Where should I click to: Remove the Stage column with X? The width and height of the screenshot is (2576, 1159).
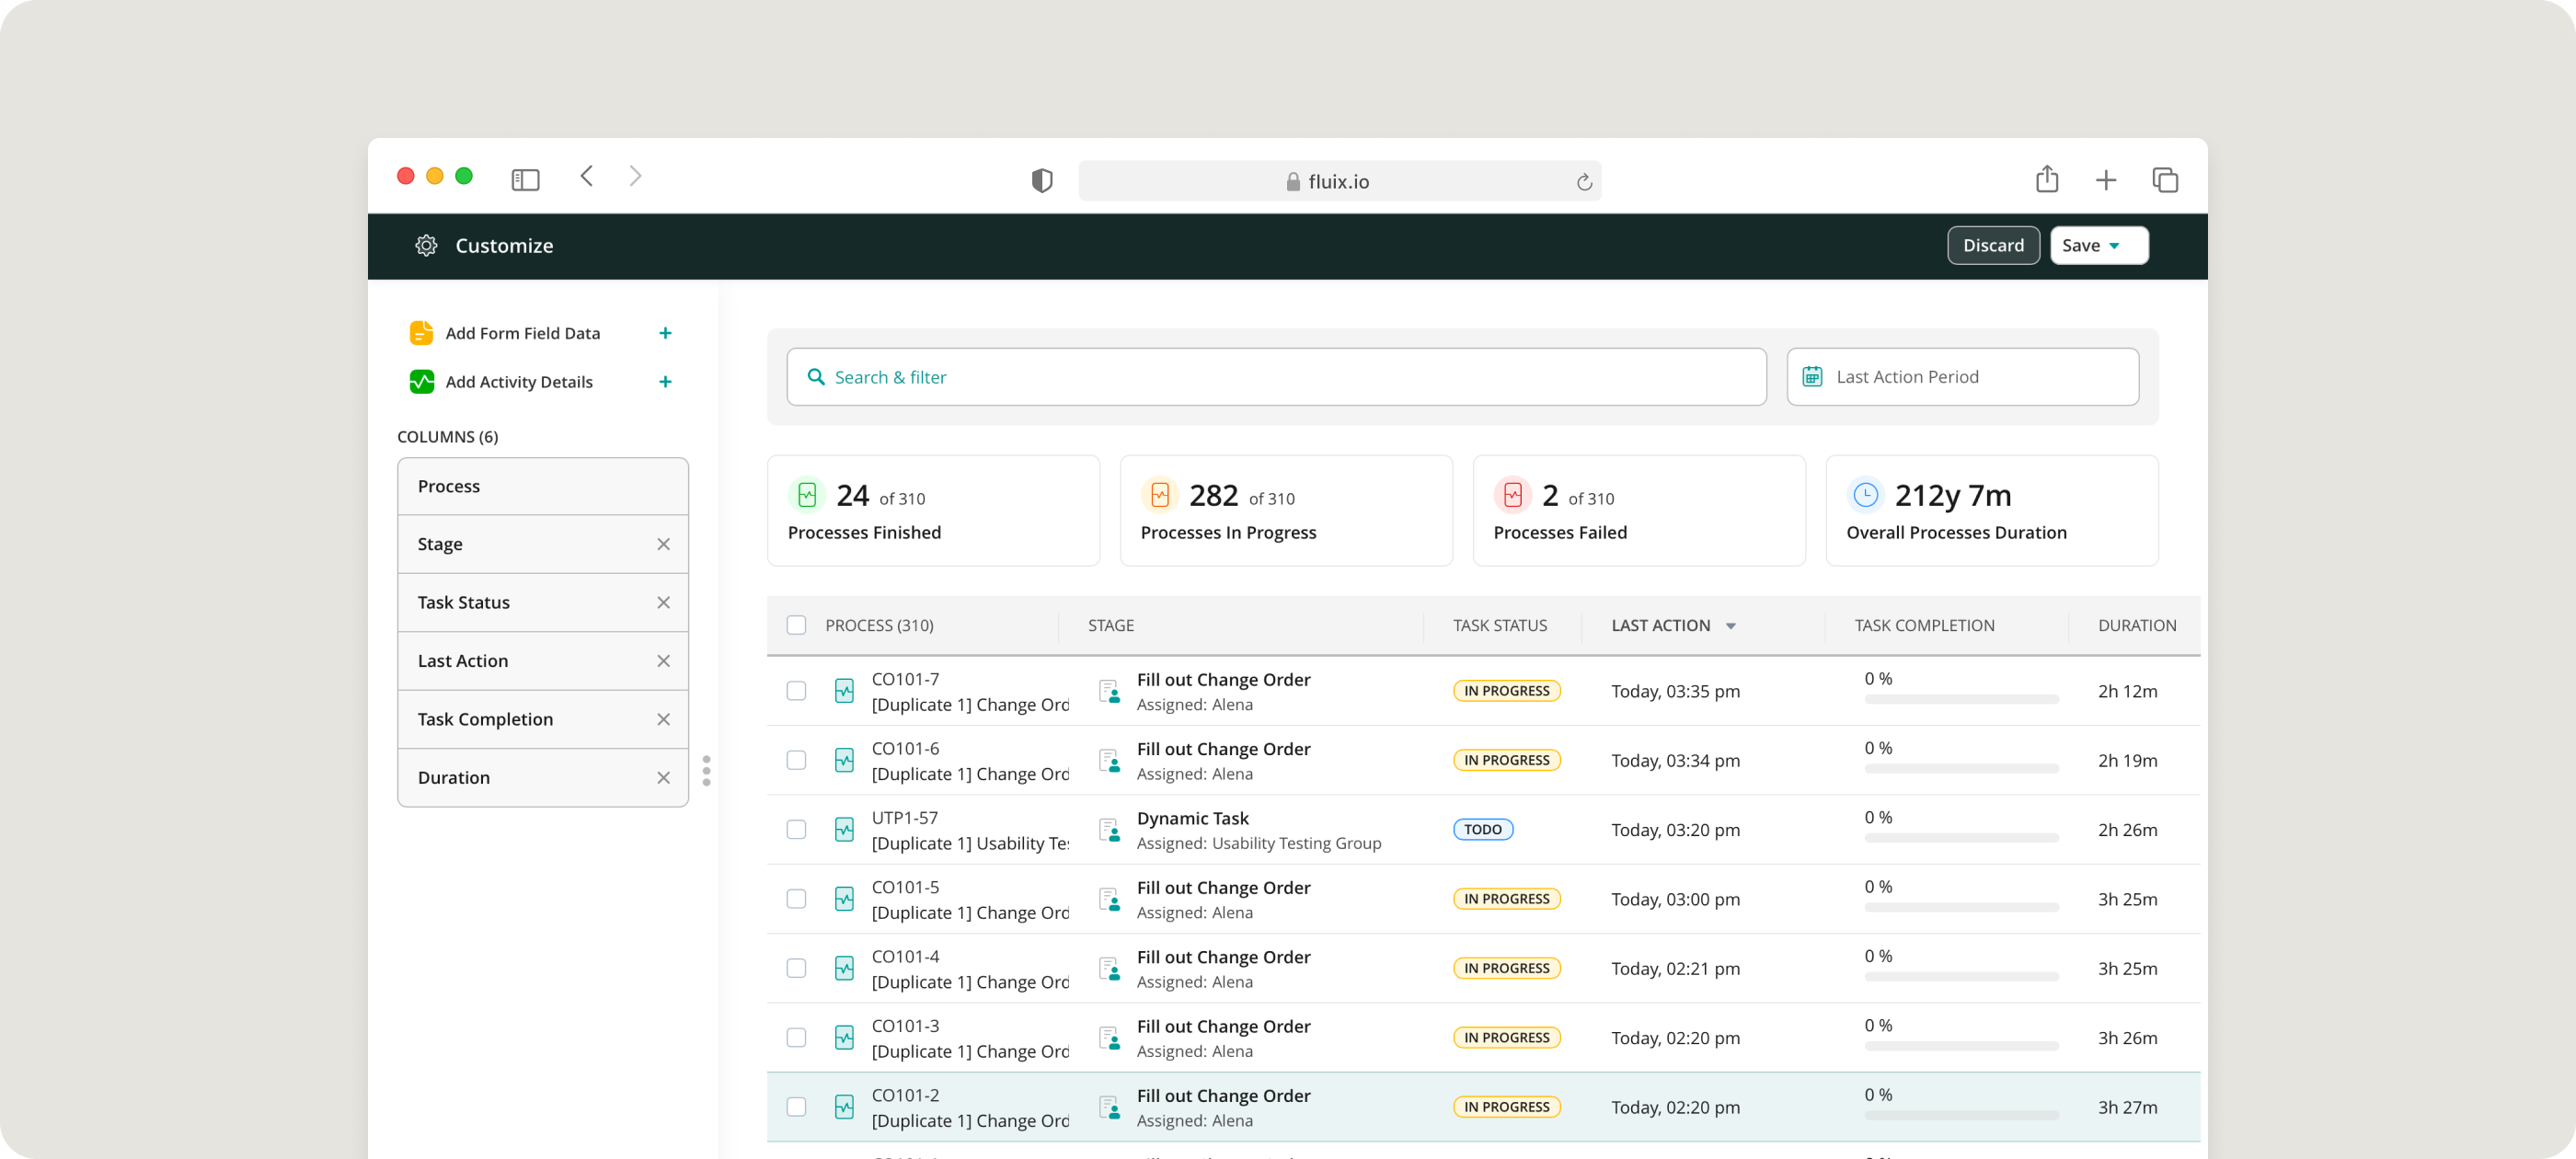(x=663, y=544)
